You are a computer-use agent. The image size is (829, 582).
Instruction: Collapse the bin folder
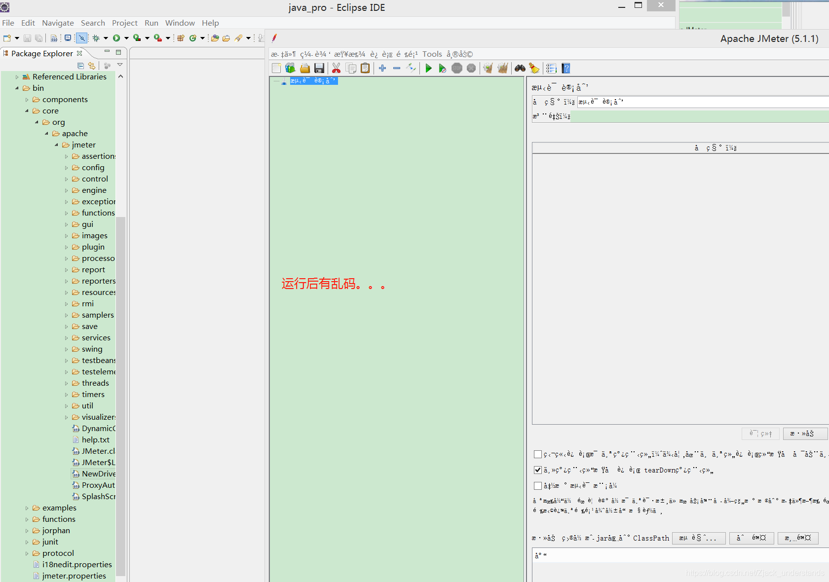coord(17,88)
